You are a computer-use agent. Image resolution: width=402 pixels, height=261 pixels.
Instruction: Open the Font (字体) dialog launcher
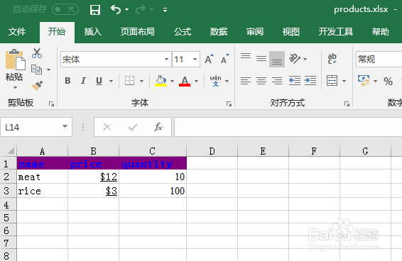pos(229,104)
